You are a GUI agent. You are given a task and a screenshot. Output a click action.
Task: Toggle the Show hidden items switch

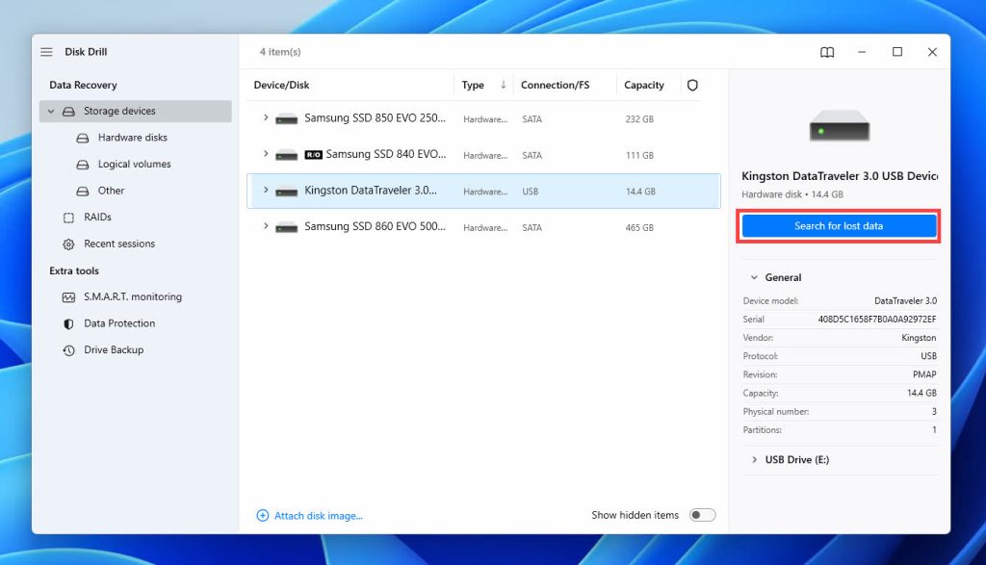coord(702,515)
